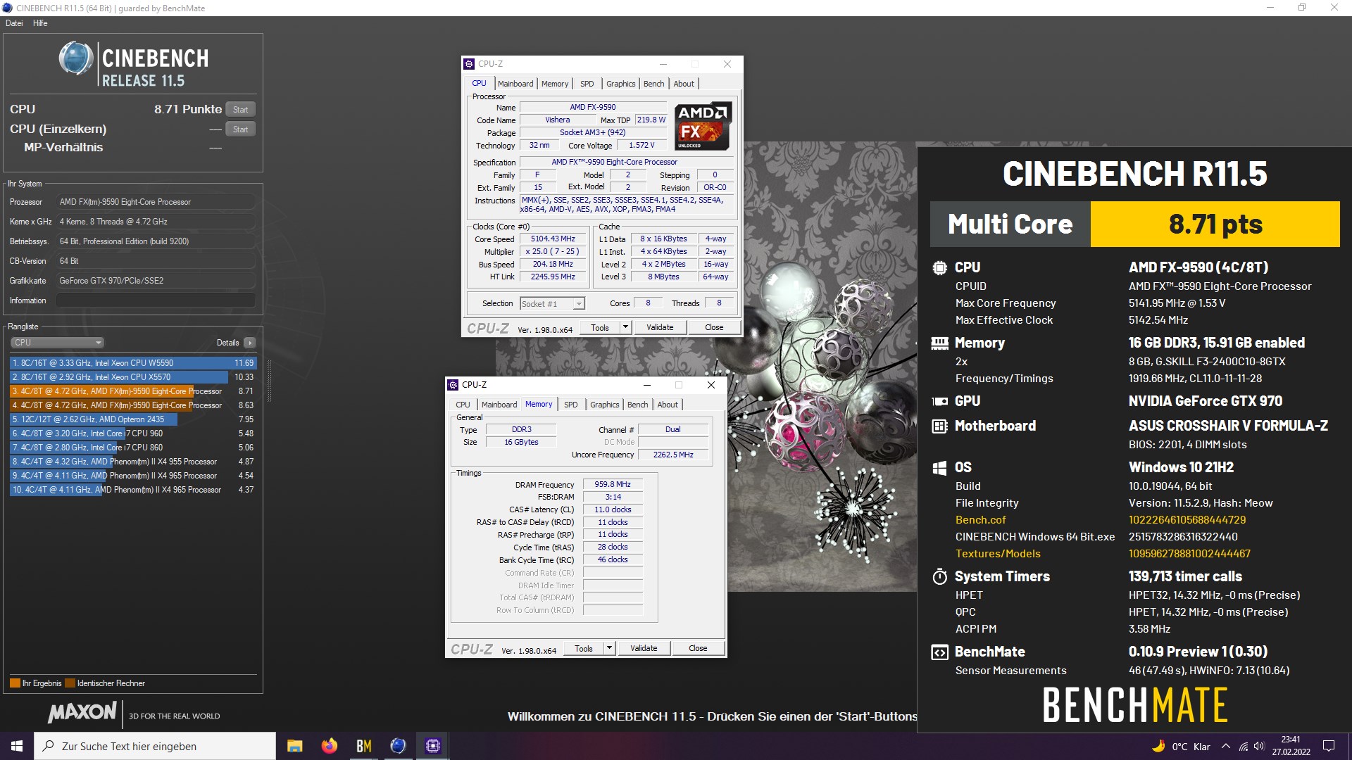Click the orange Ihr Ergebnis legend swatch

pyautogui.click(x=15, y=683)
